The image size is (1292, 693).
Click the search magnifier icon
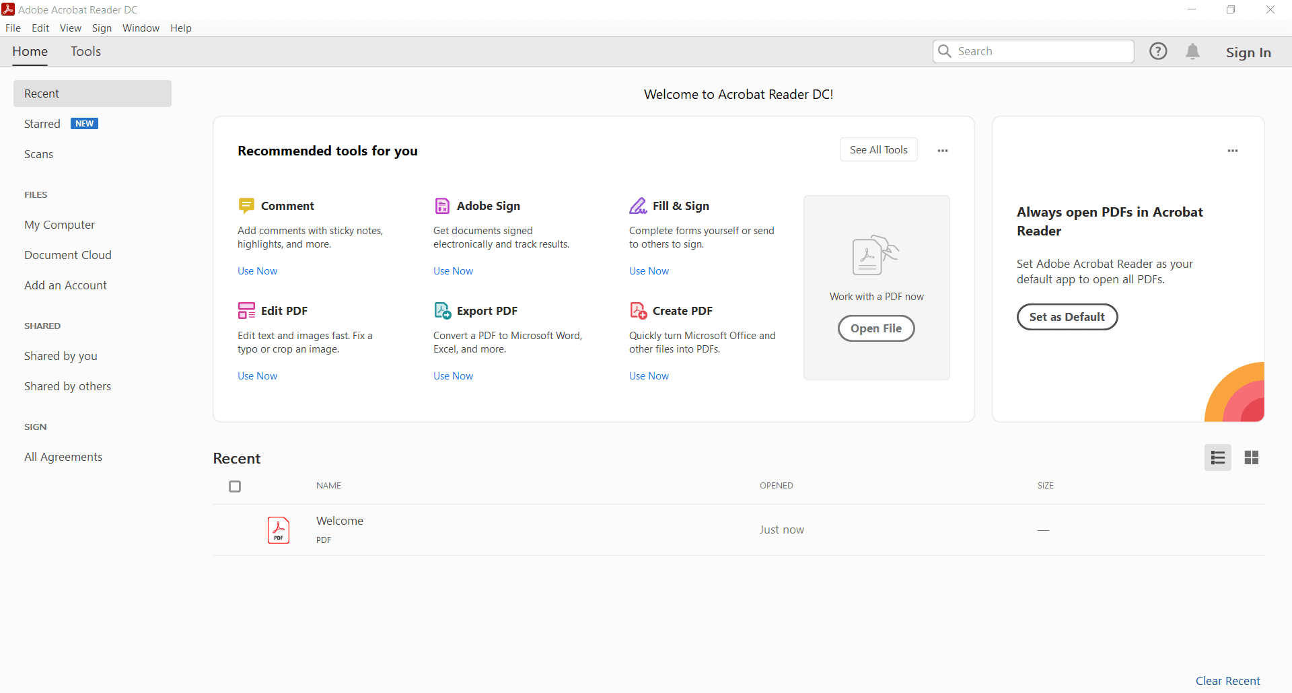945,51
